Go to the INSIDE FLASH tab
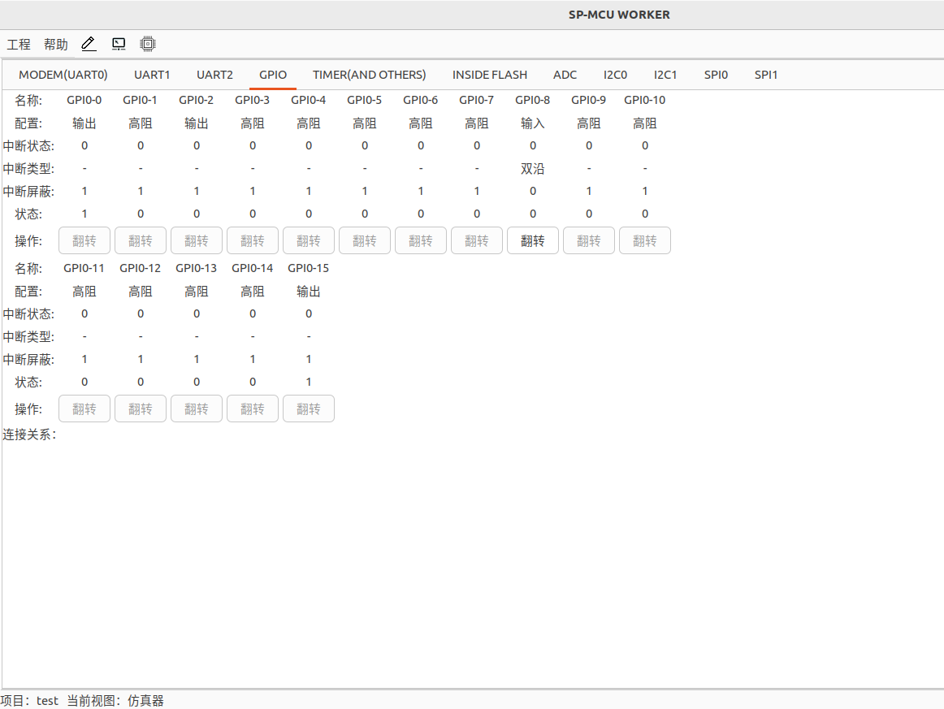This screenshot has width=944, height=709. pyautogui.click(x=490, y=75)
